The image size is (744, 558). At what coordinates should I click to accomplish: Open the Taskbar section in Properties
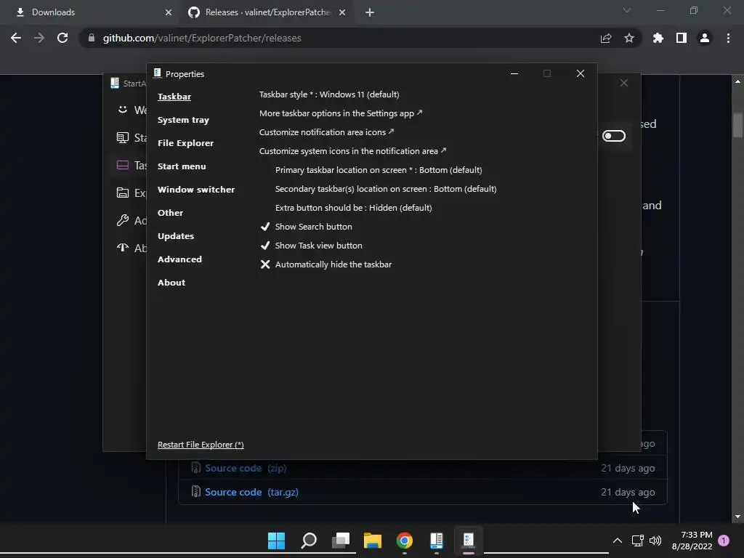(x=174, y=97)
